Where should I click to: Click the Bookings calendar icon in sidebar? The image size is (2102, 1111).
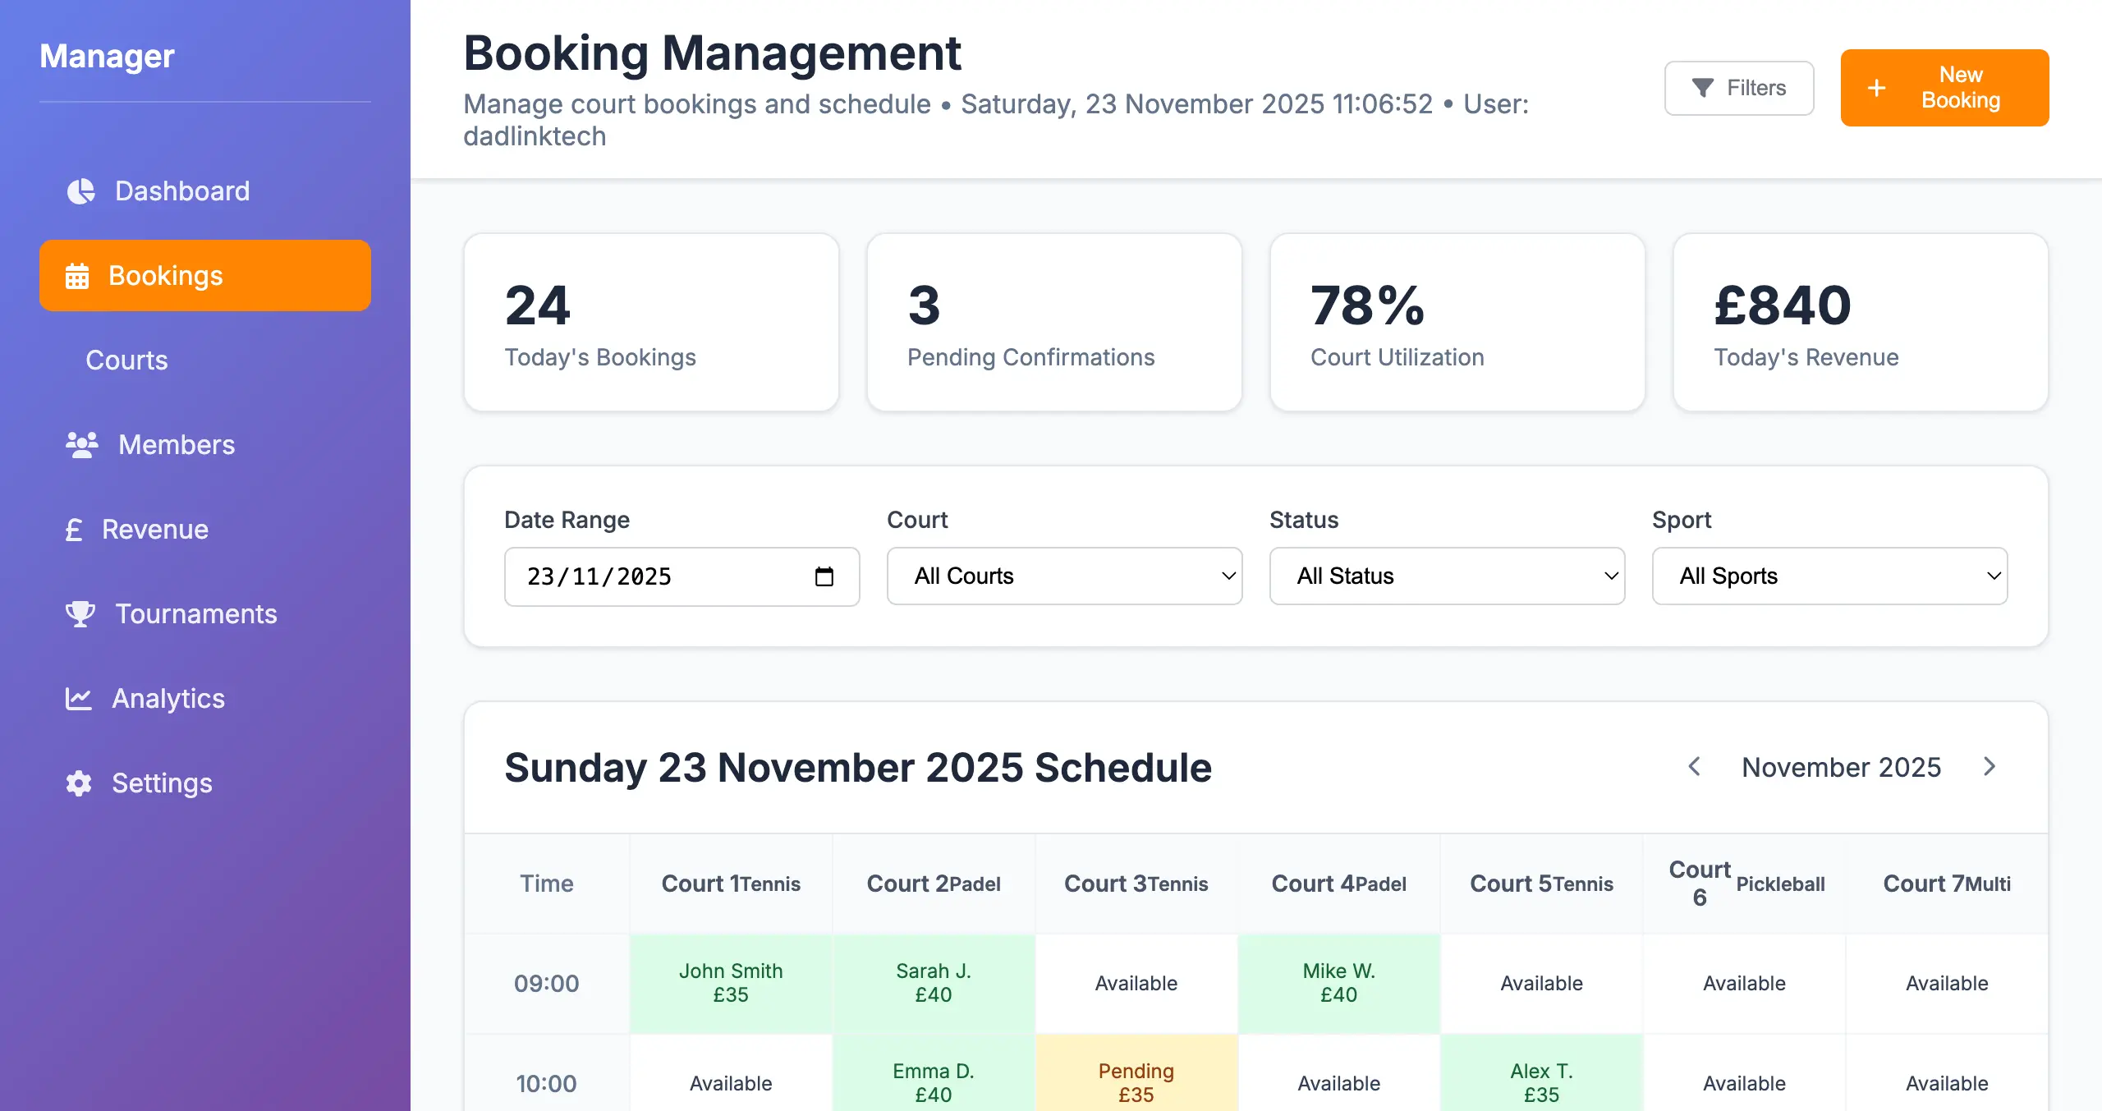pyautogui.click(x=77, y=276)
